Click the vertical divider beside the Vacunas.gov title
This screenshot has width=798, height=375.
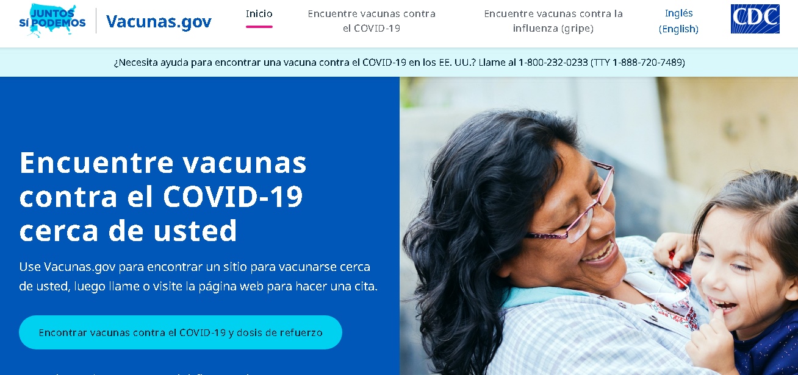pyautogui.click(x=96, y=21)
